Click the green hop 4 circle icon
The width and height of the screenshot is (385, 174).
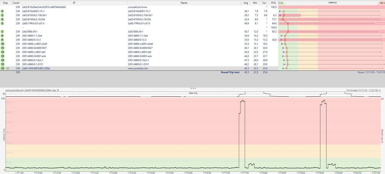pyautogui.click(x=2, y=19)
